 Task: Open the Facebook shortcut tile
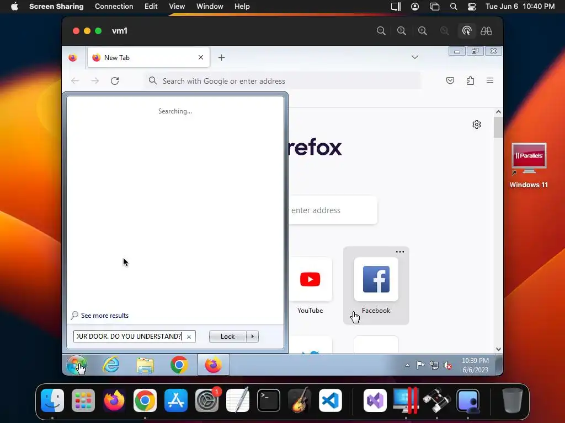pyautogui.click(x=376, y=286)
